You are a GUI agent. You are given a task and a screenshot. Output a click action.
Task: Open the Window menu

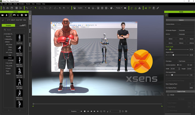coord(38,4)
